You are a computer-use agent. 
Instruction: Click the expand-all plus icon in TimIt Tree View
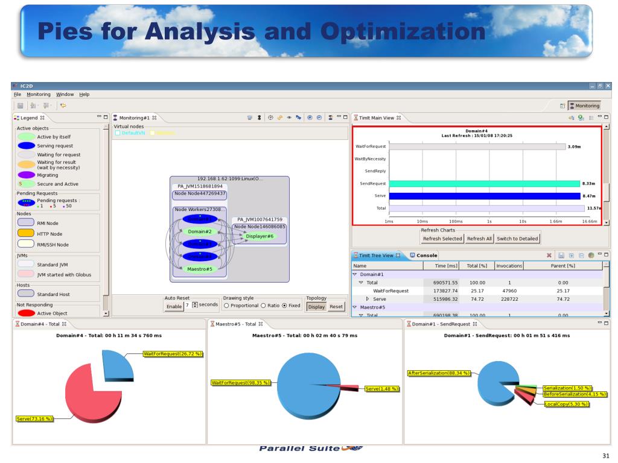(572, 255)
